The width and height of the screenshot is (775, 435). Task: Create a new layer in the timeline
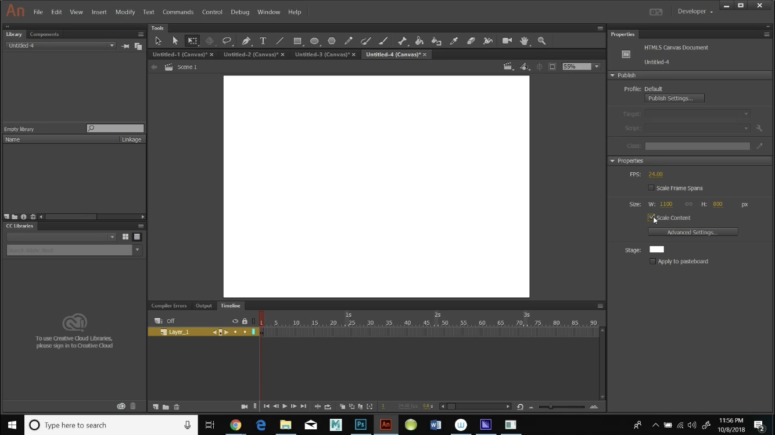click(x=155, y=407)
